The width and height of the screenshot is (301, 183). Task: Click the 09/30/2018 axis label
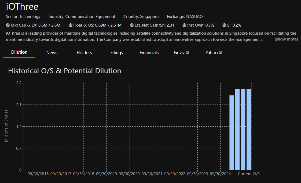(83, 174)
